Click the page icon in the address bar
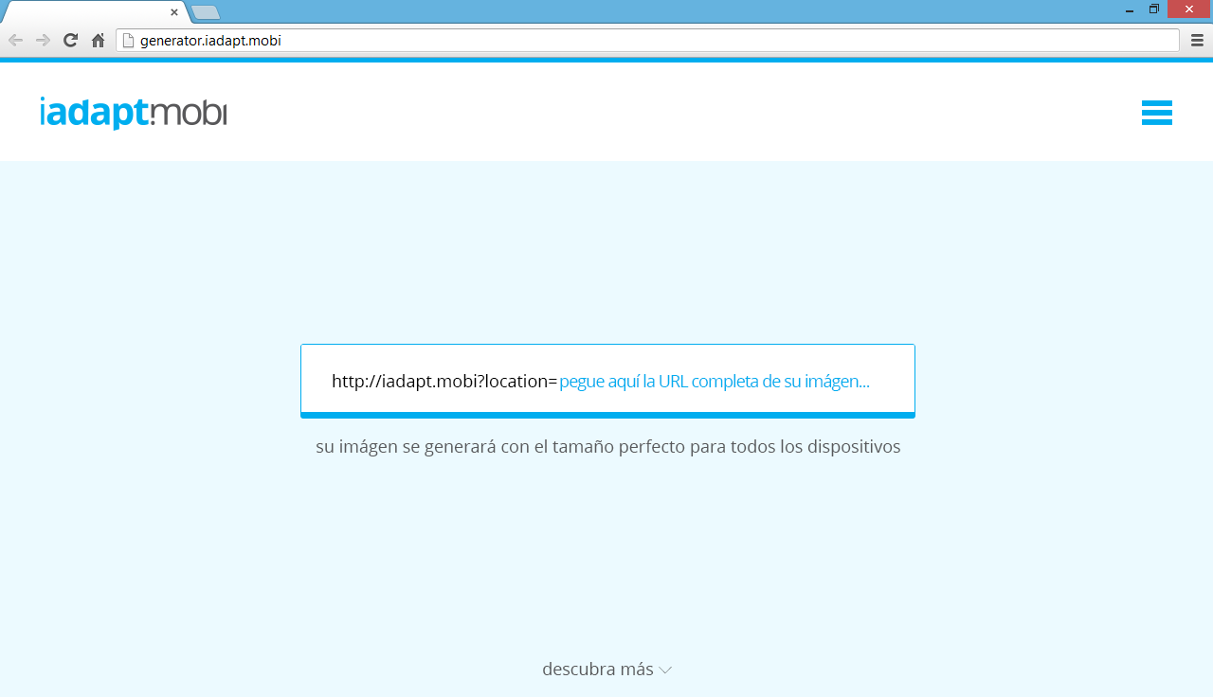The image size is (1213, 697). coord(129,40)
